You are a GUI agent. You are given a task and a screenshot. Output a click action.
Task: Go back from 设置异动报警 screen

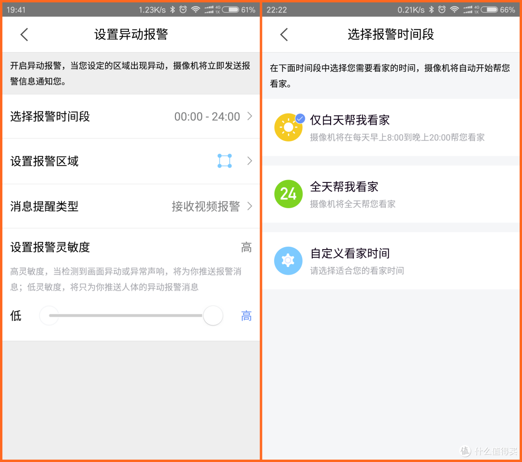tap(24, 34)
